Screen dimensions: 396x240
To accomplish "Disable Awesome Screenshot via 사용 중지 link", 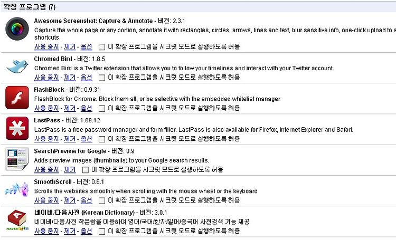I will [46, 47].
